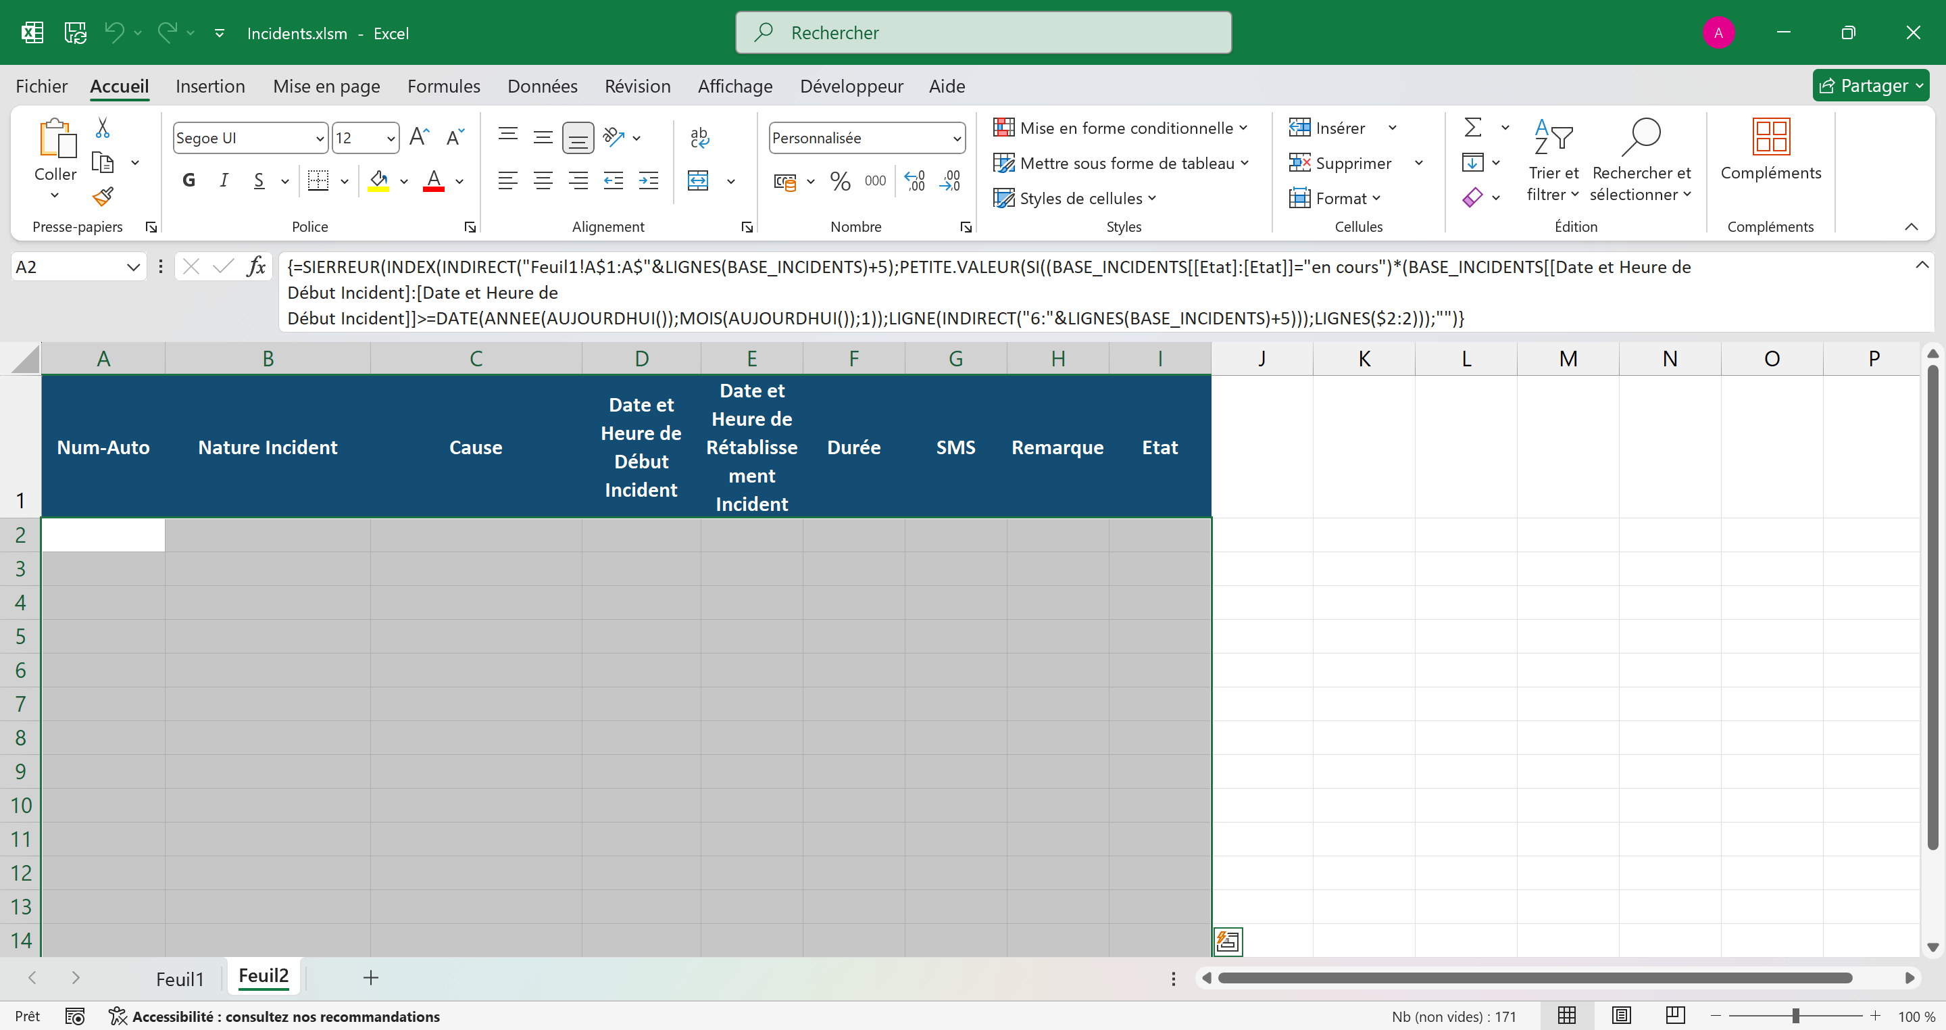Open the font name dropdown (Segoe UI)
Screen dimensions: 1946x1030
320,139
